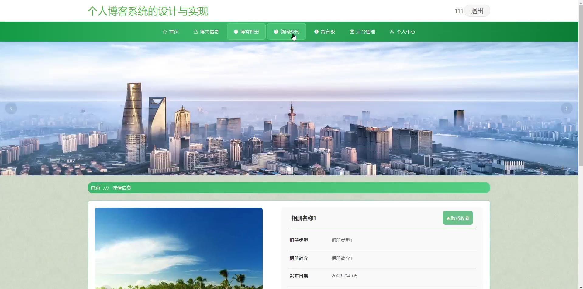Screen dimensions: 583x289
Task: Click the 退出 logout button
Action: click(x=477, y=11)
